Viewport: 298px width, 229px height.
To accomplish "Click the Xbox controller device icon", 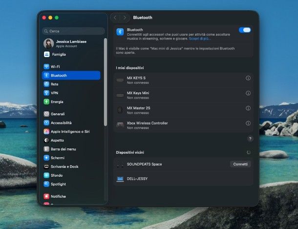I will tap(120, 125).
